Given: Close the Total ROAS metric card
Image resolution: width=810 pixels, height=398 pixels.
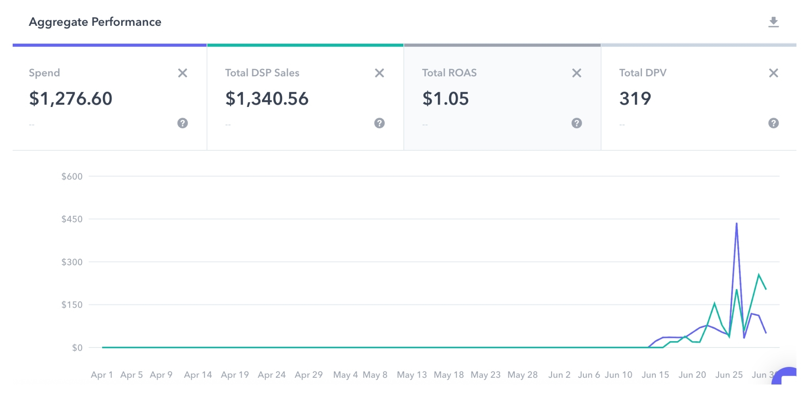Looking at the screenshot, I should pyautogui.click(x=576, y=73).
